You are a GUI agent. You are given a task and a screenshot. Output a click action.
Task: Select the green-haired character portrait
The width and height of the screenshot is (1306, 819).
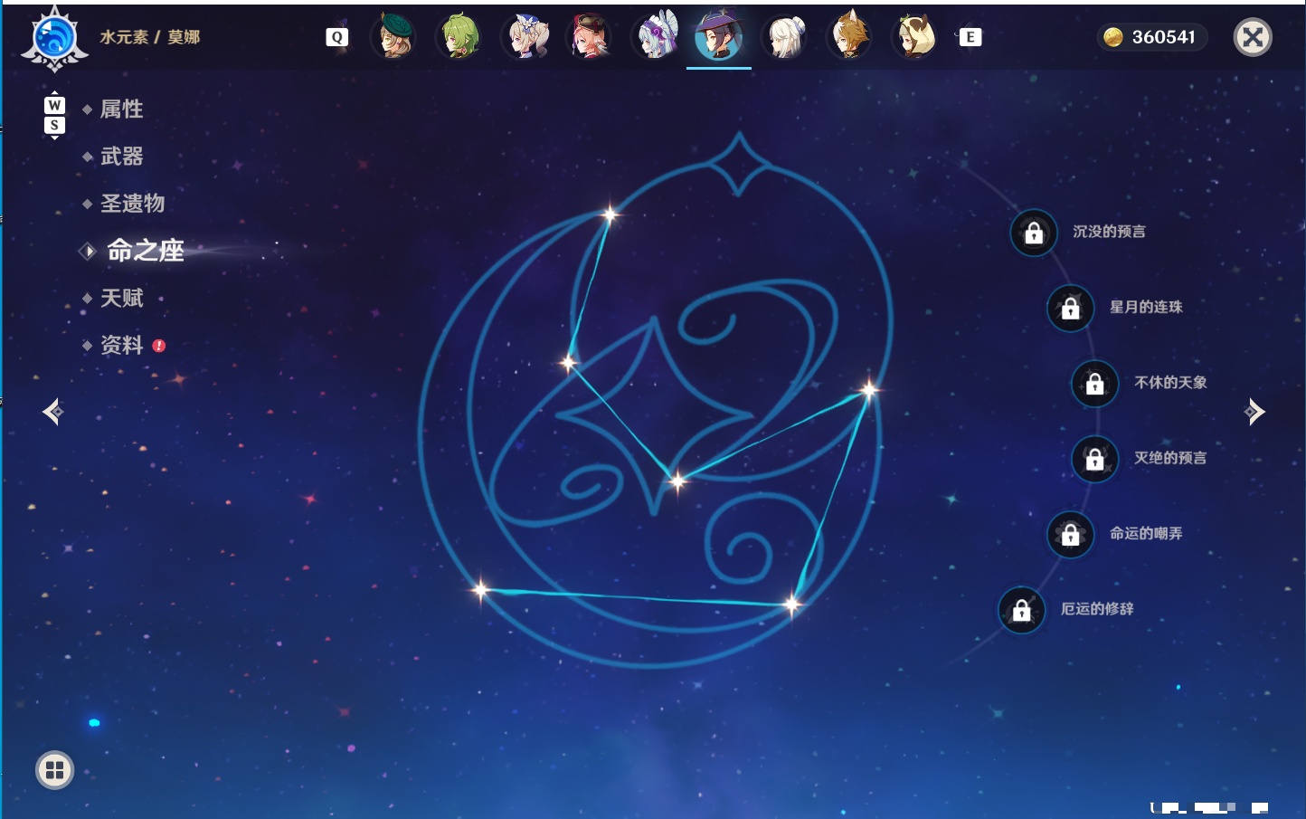pos(459,37)
